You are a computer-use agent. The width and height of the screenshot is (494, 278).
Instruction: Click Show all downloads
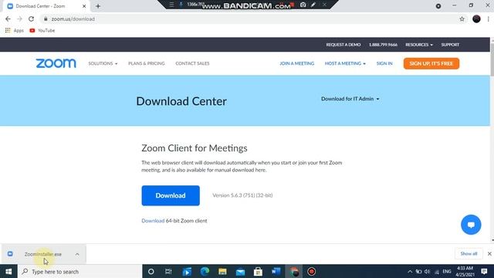tap(469, 254)
